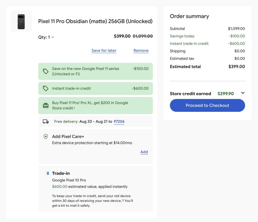Click the Savings today label
Viewport: 258px width, 222px height.
182,36
